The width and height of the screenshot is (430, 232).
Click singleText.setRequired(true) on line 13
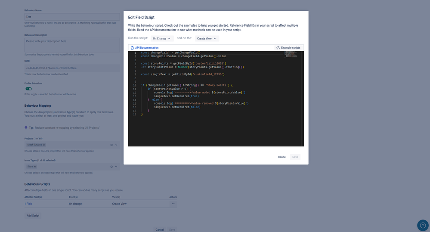[176, 96]
